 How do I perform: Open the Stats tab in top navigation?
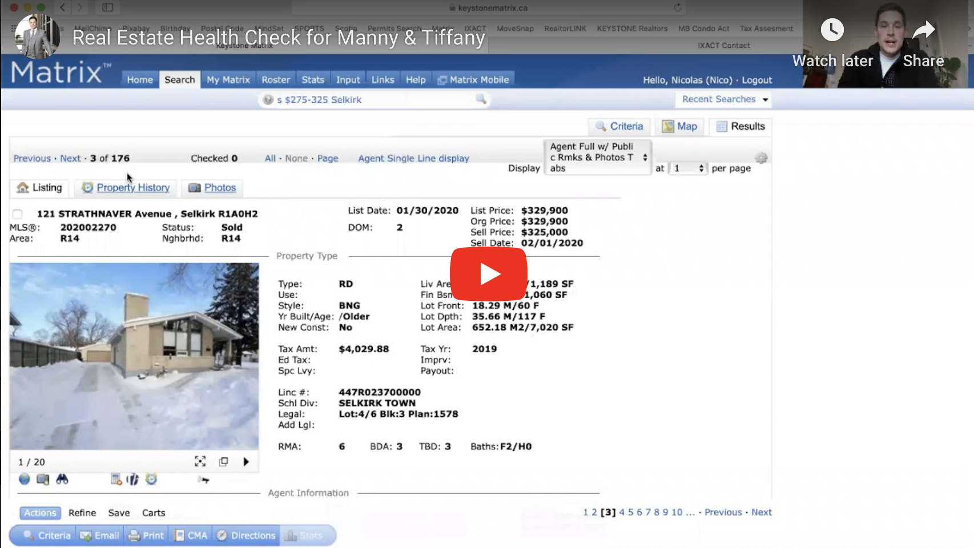tap(313, 79)
